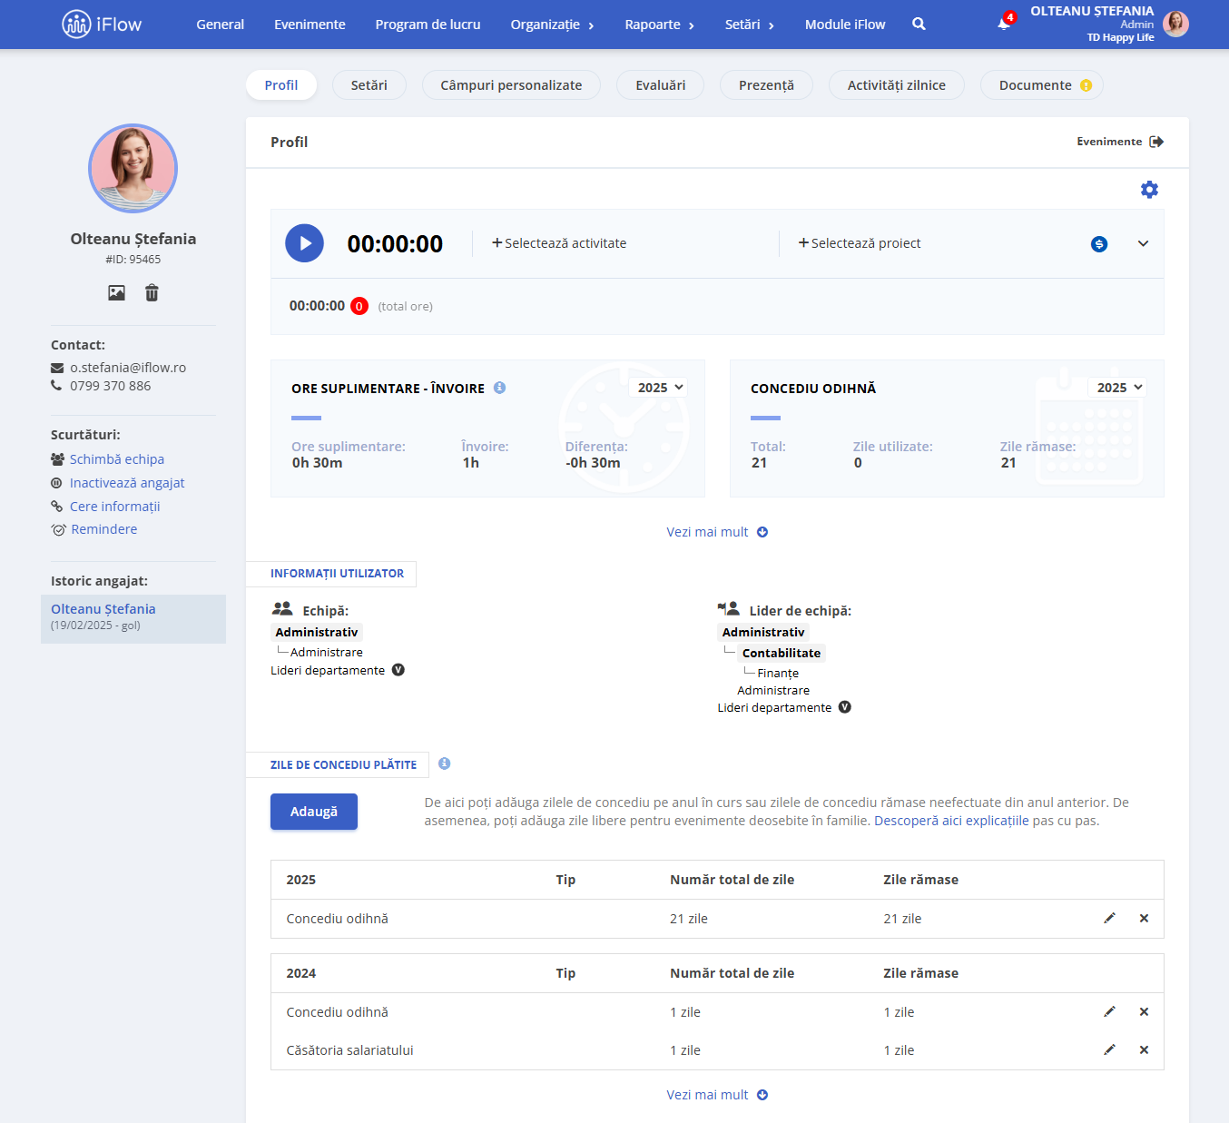Expand timer panel chevron
Screen dimensions: 1229x1123
pyautogui.click(x=1143, y=243)
